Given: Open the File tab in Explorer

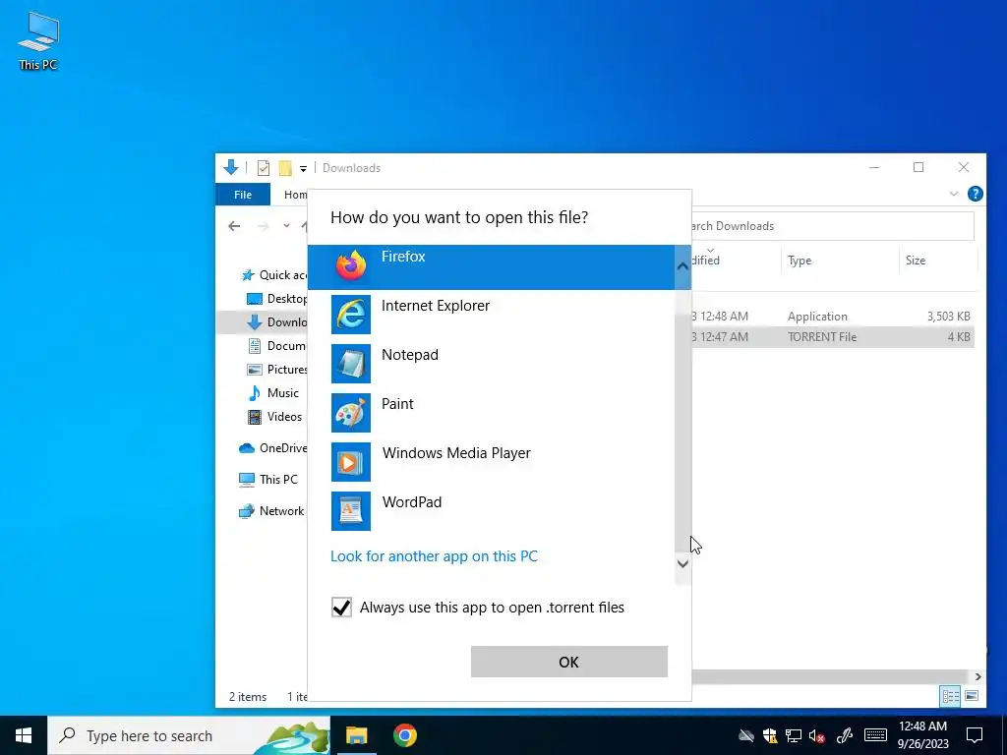Looking at the screenshot, I should coord(243,195).
